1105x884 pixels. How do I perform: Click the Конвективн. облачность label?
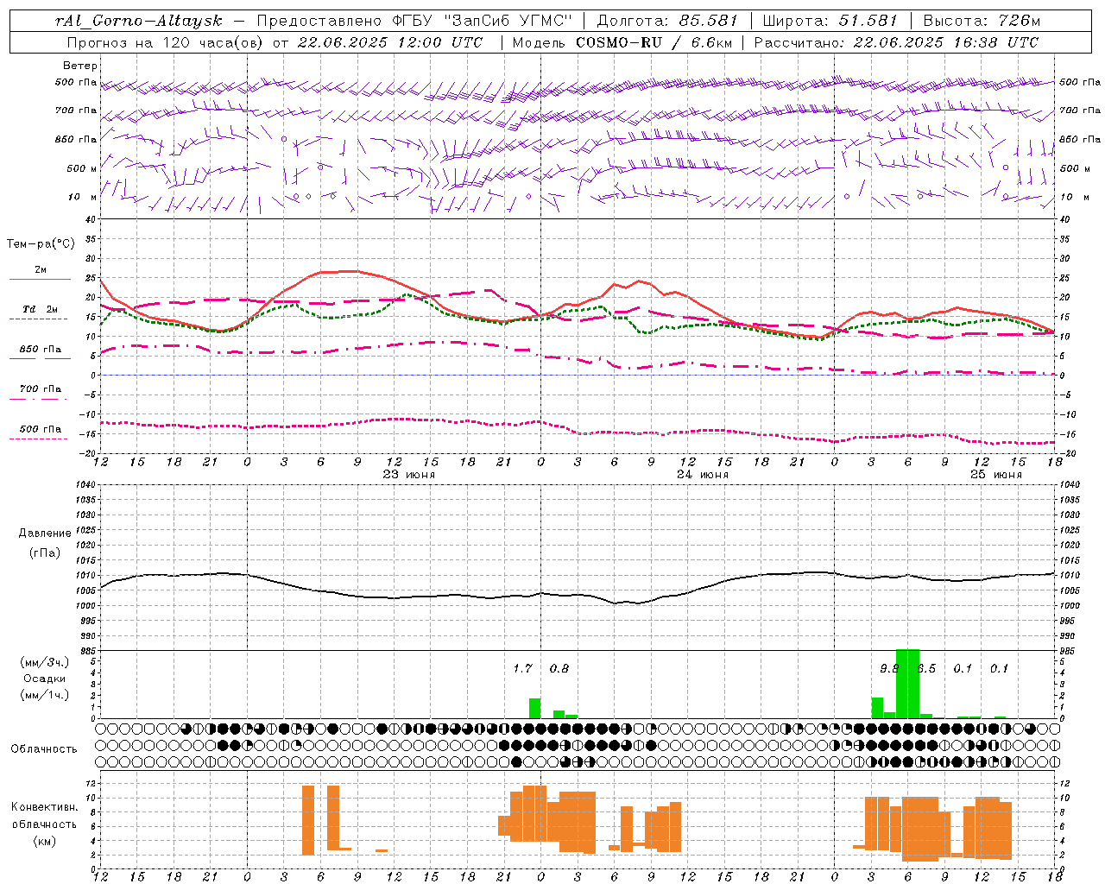(45, 816)
